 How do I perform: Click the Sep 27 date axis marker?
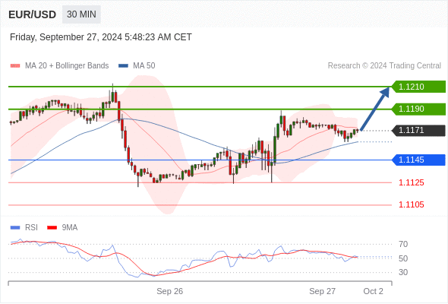322,291
